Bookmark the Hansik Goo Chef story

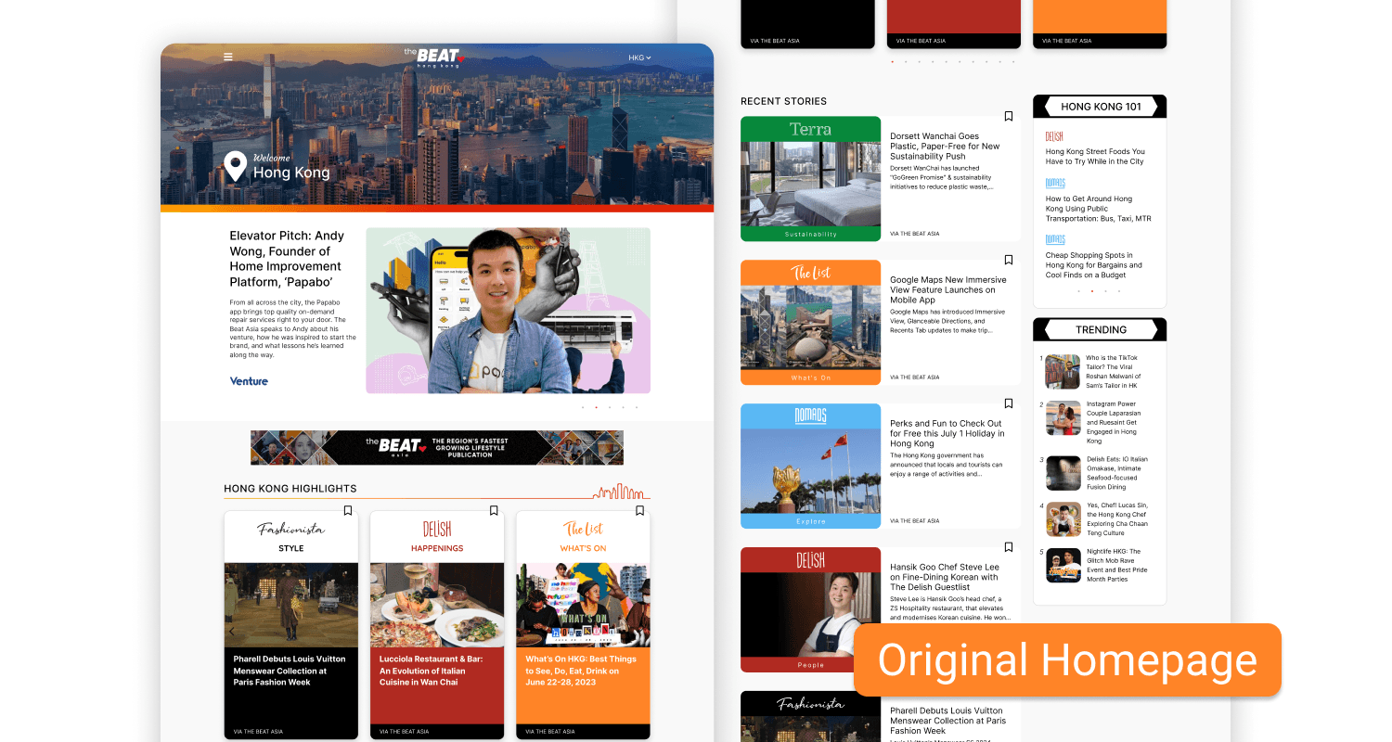[1009, 548]
